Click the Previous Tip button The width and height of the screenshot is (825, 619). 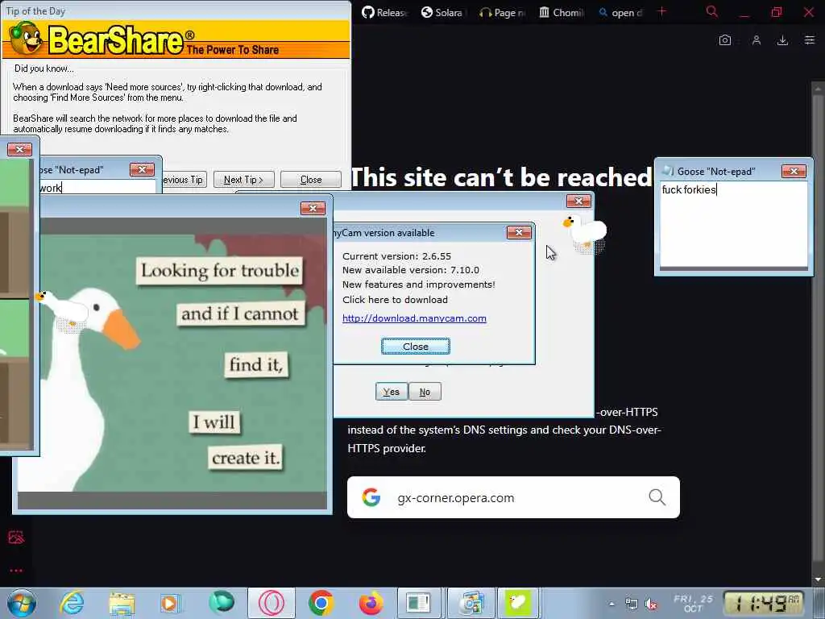[184, 180]
